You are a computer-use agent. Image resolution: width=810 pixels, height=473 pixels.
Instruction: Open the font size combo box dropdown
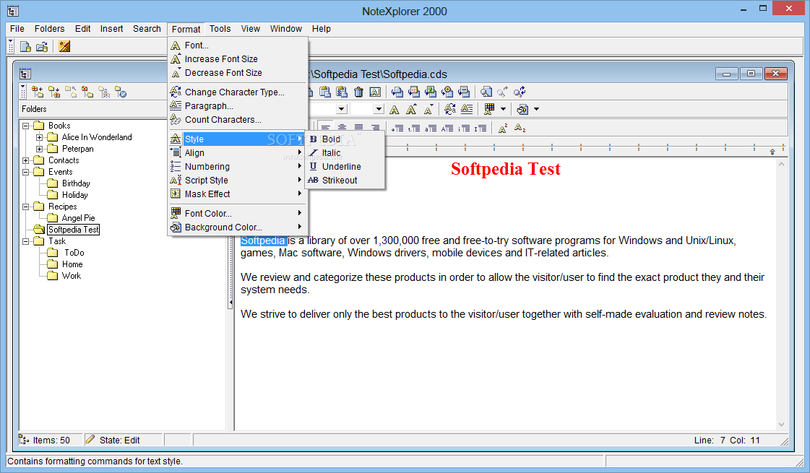(x=379, y=109)
